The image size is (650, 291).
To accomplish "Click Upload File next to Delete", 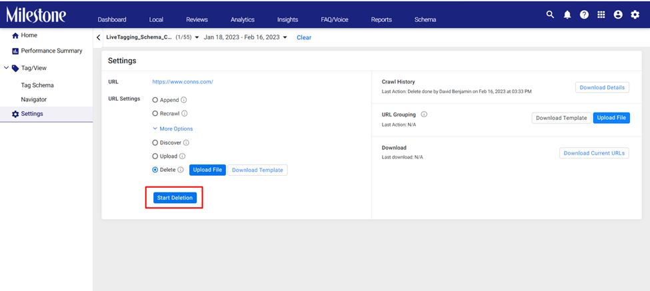I will coord(208,170).
